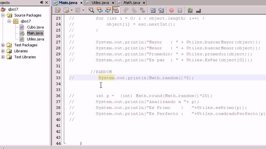Open the Back history dropdown arrow

(71, 10)
